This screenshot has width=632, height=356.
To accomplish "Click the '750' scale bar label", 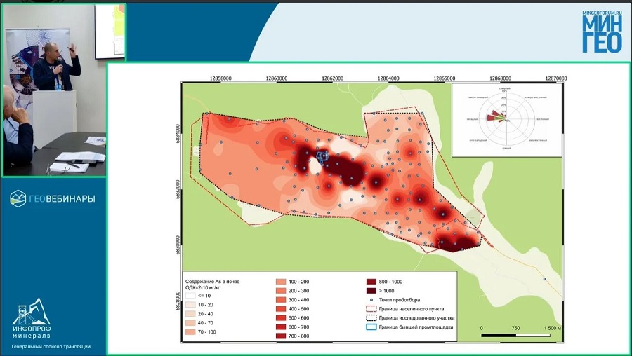I will [515, 328].
